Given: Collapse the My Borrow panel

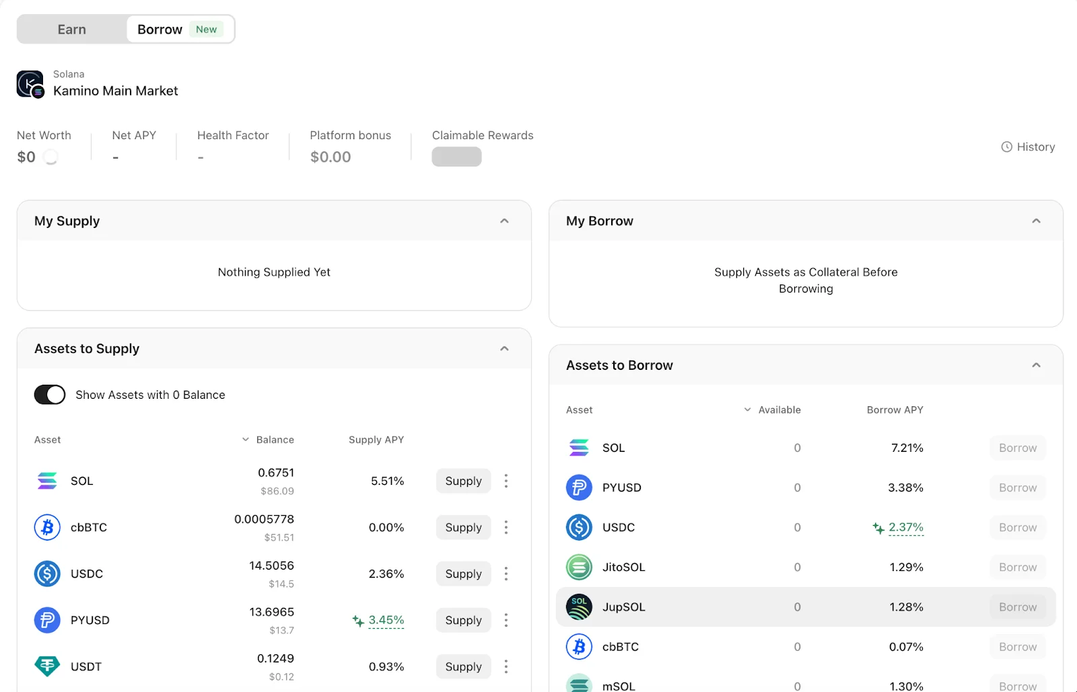Looking at the screenshot, I should coord(1036,221).
